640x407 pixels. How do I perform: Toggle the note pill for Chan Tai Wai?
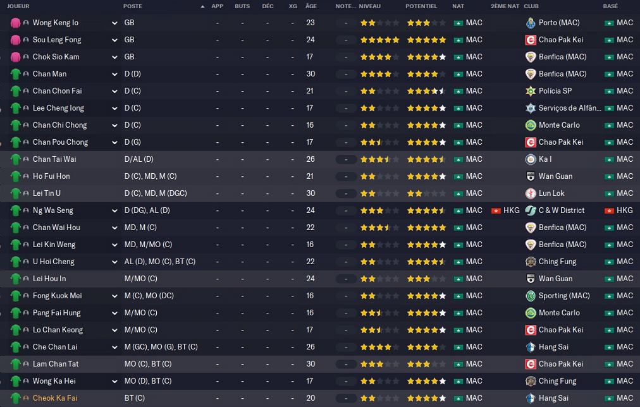click(346, 159)
